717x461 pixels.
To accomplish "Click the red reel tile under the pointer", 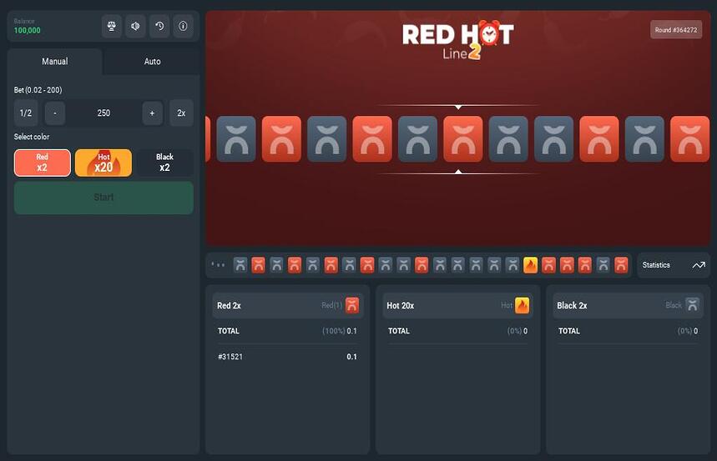I will click(462, 139).
